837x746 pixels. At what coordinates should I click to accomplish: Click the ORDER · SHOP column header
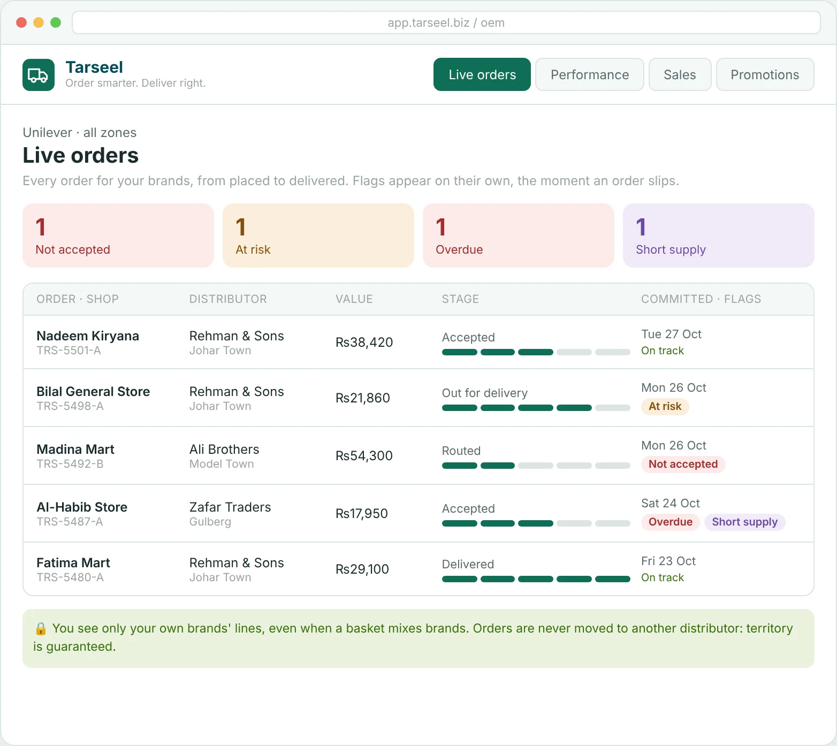click(x=78, y=299)
